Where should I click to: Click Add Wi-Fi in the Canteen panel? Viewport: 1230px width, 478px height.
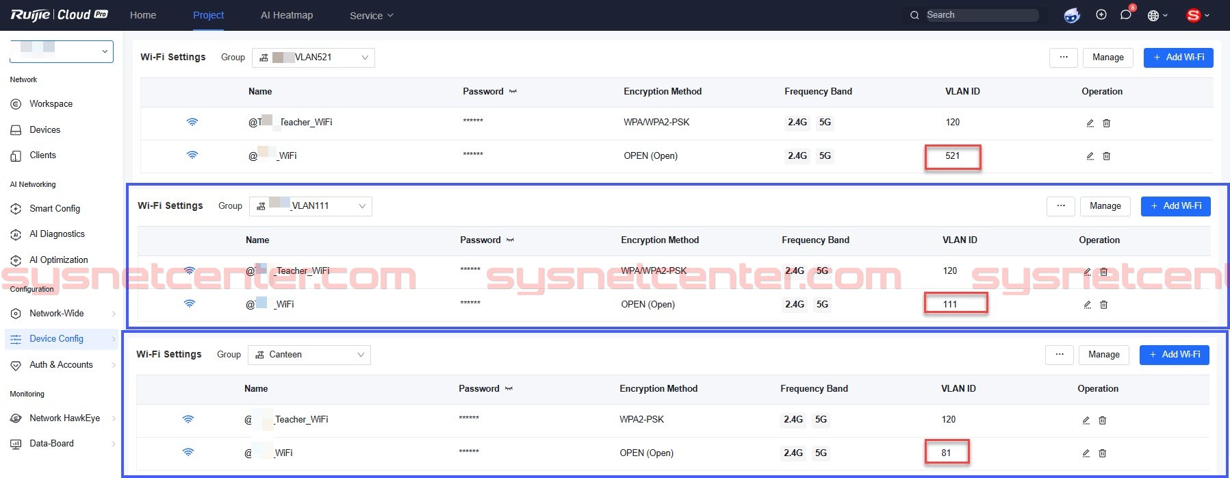(1174, 355)
